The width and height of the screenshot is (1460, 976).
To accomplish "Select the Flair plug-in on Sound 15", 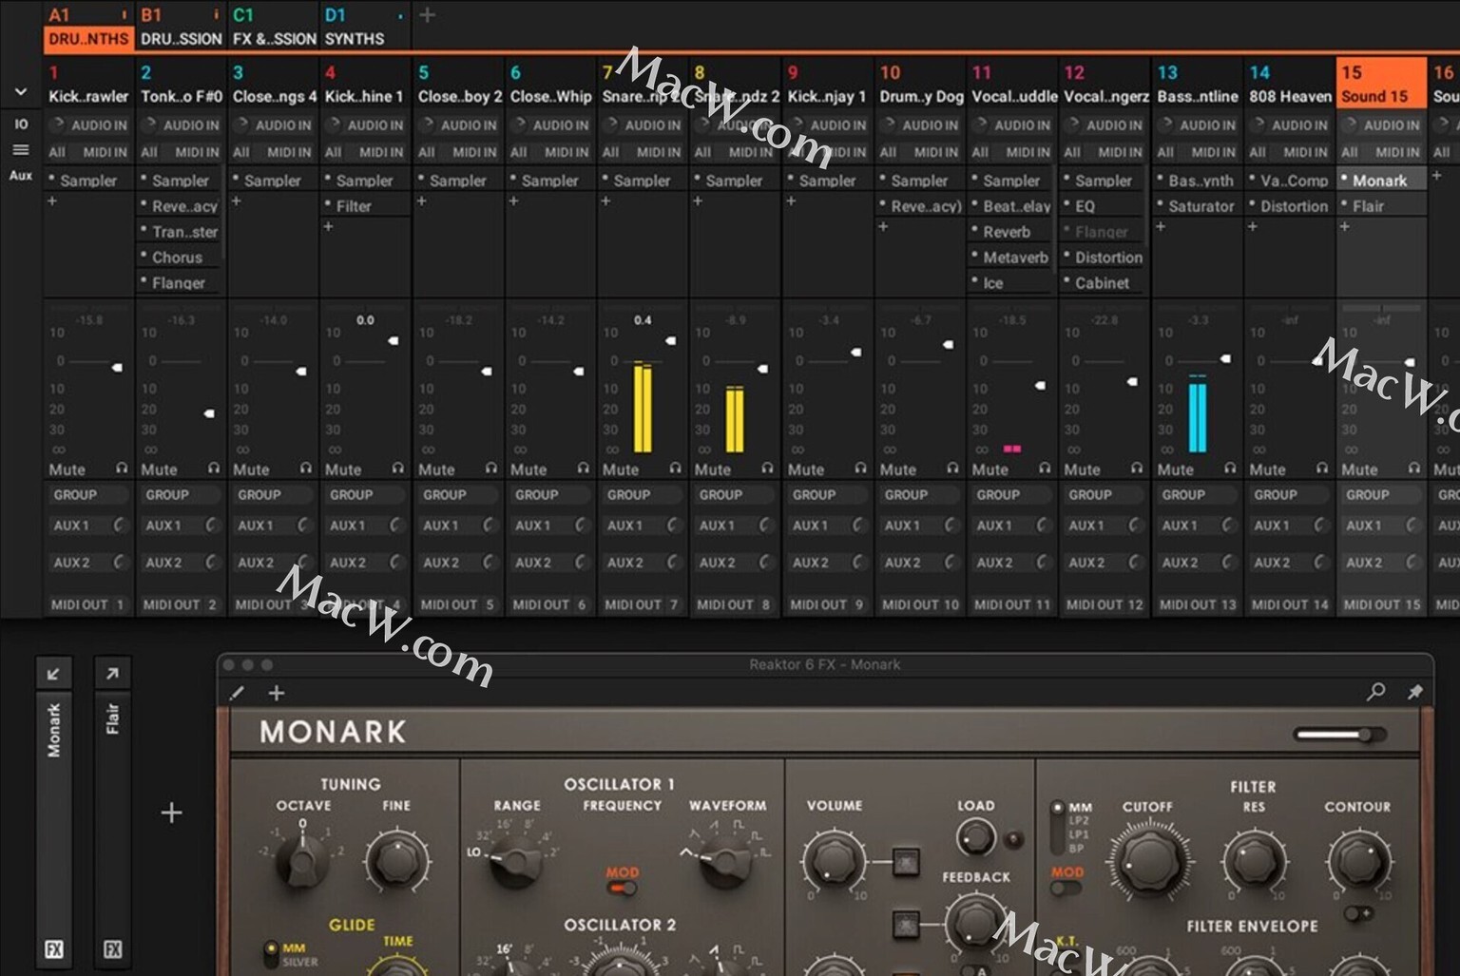I will click(1381, 205).
